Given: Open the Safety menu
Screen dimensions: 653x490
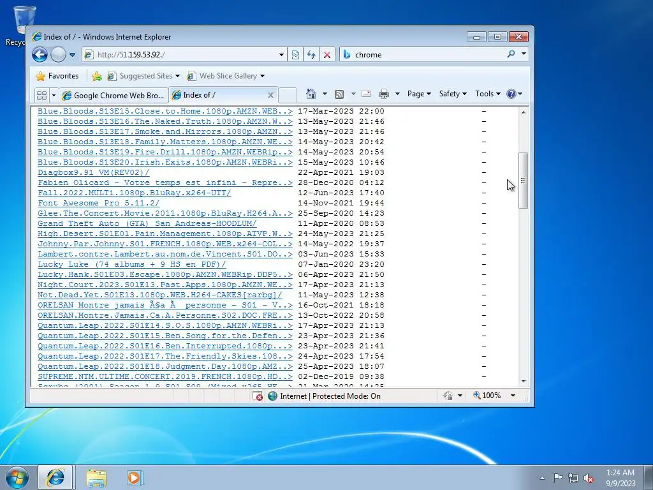Looking at the screenshot, I should [x=453, y=94].
